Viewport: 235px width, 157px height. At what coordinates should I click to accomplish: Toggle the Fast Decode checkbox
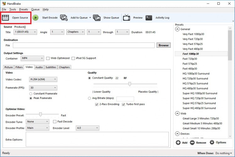tap(55, 122)
